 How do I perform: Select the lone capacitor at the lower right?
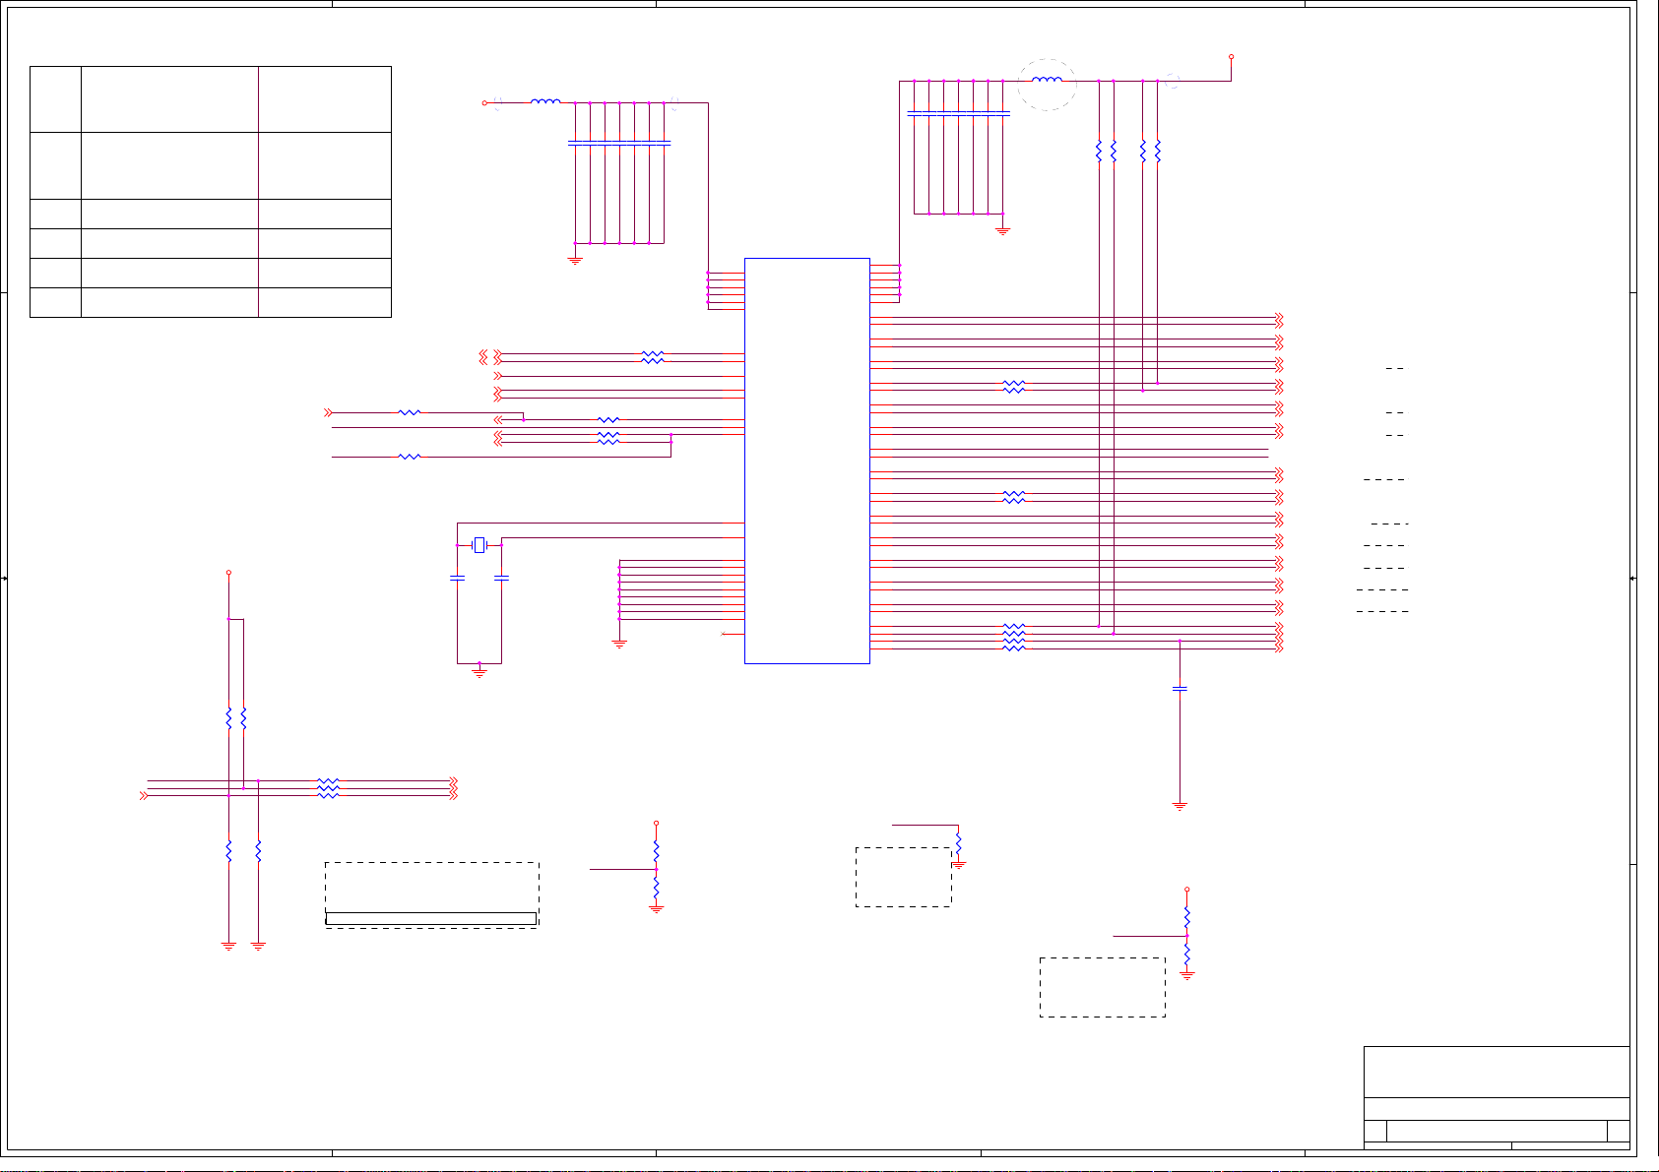1180,689
